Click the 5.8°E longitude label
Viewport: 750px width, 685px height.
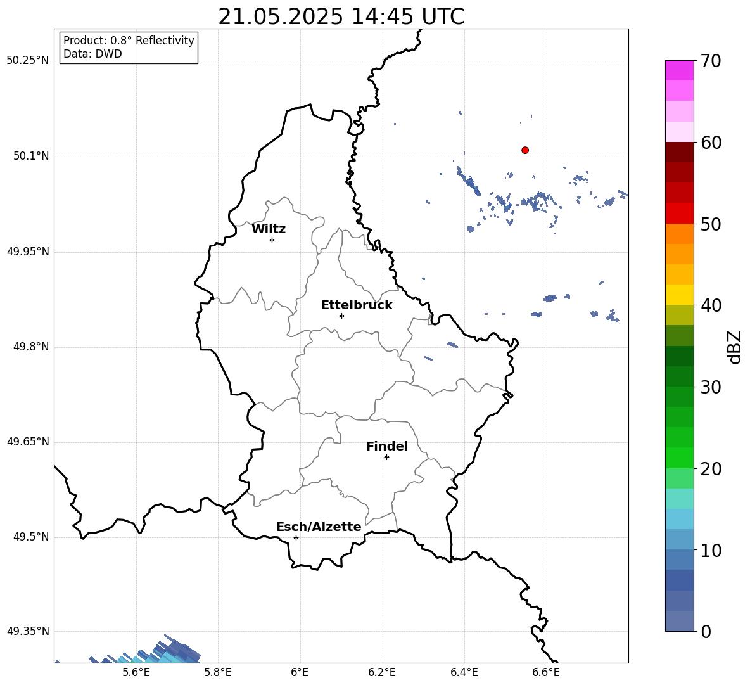218,672
